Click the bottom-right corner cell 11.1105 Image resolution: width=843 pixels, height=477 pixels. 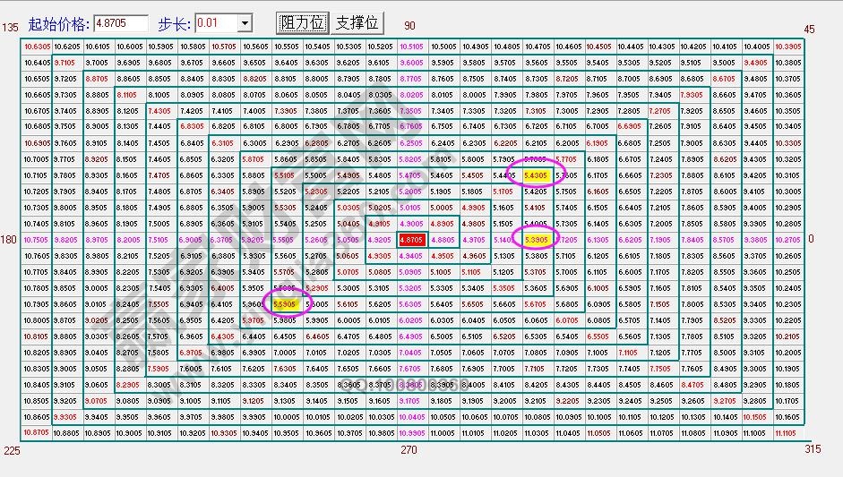click(x=787, y=432)
